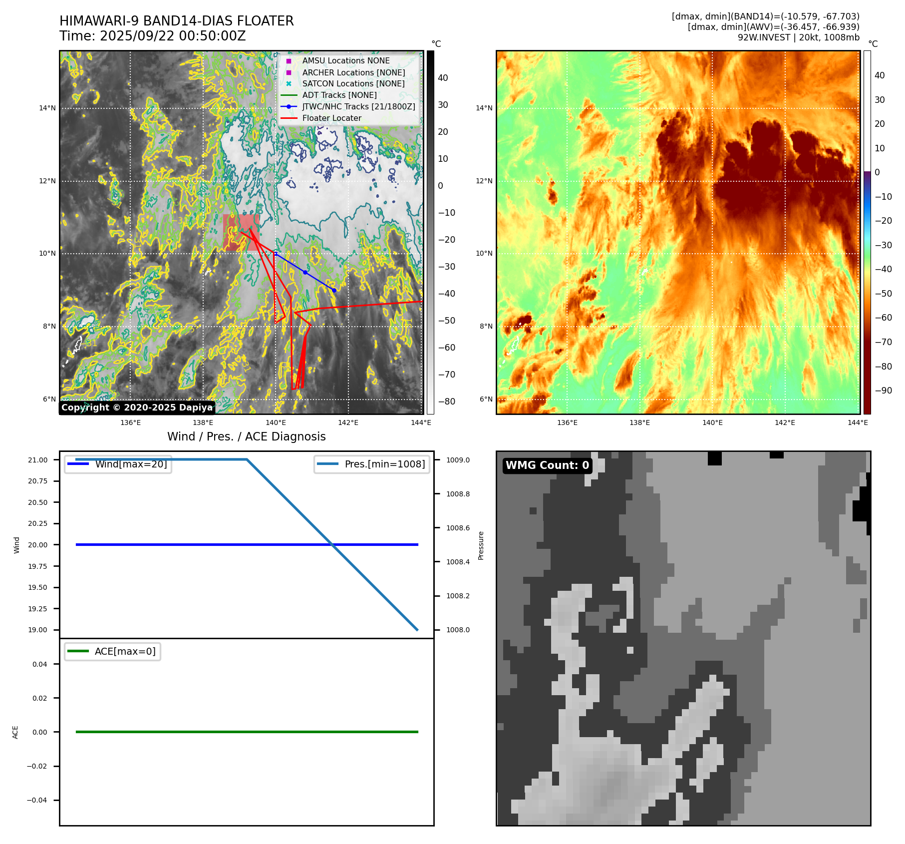The height and width of the screenshot is (844, 905).
Task: Click the magenta square marker beside ARCHER Locations
Action: [x=289, y=72]
